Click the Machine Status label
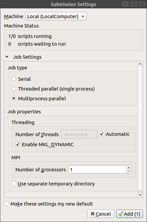The width and height of the screenshot is (147, 222). pos(21,26)
